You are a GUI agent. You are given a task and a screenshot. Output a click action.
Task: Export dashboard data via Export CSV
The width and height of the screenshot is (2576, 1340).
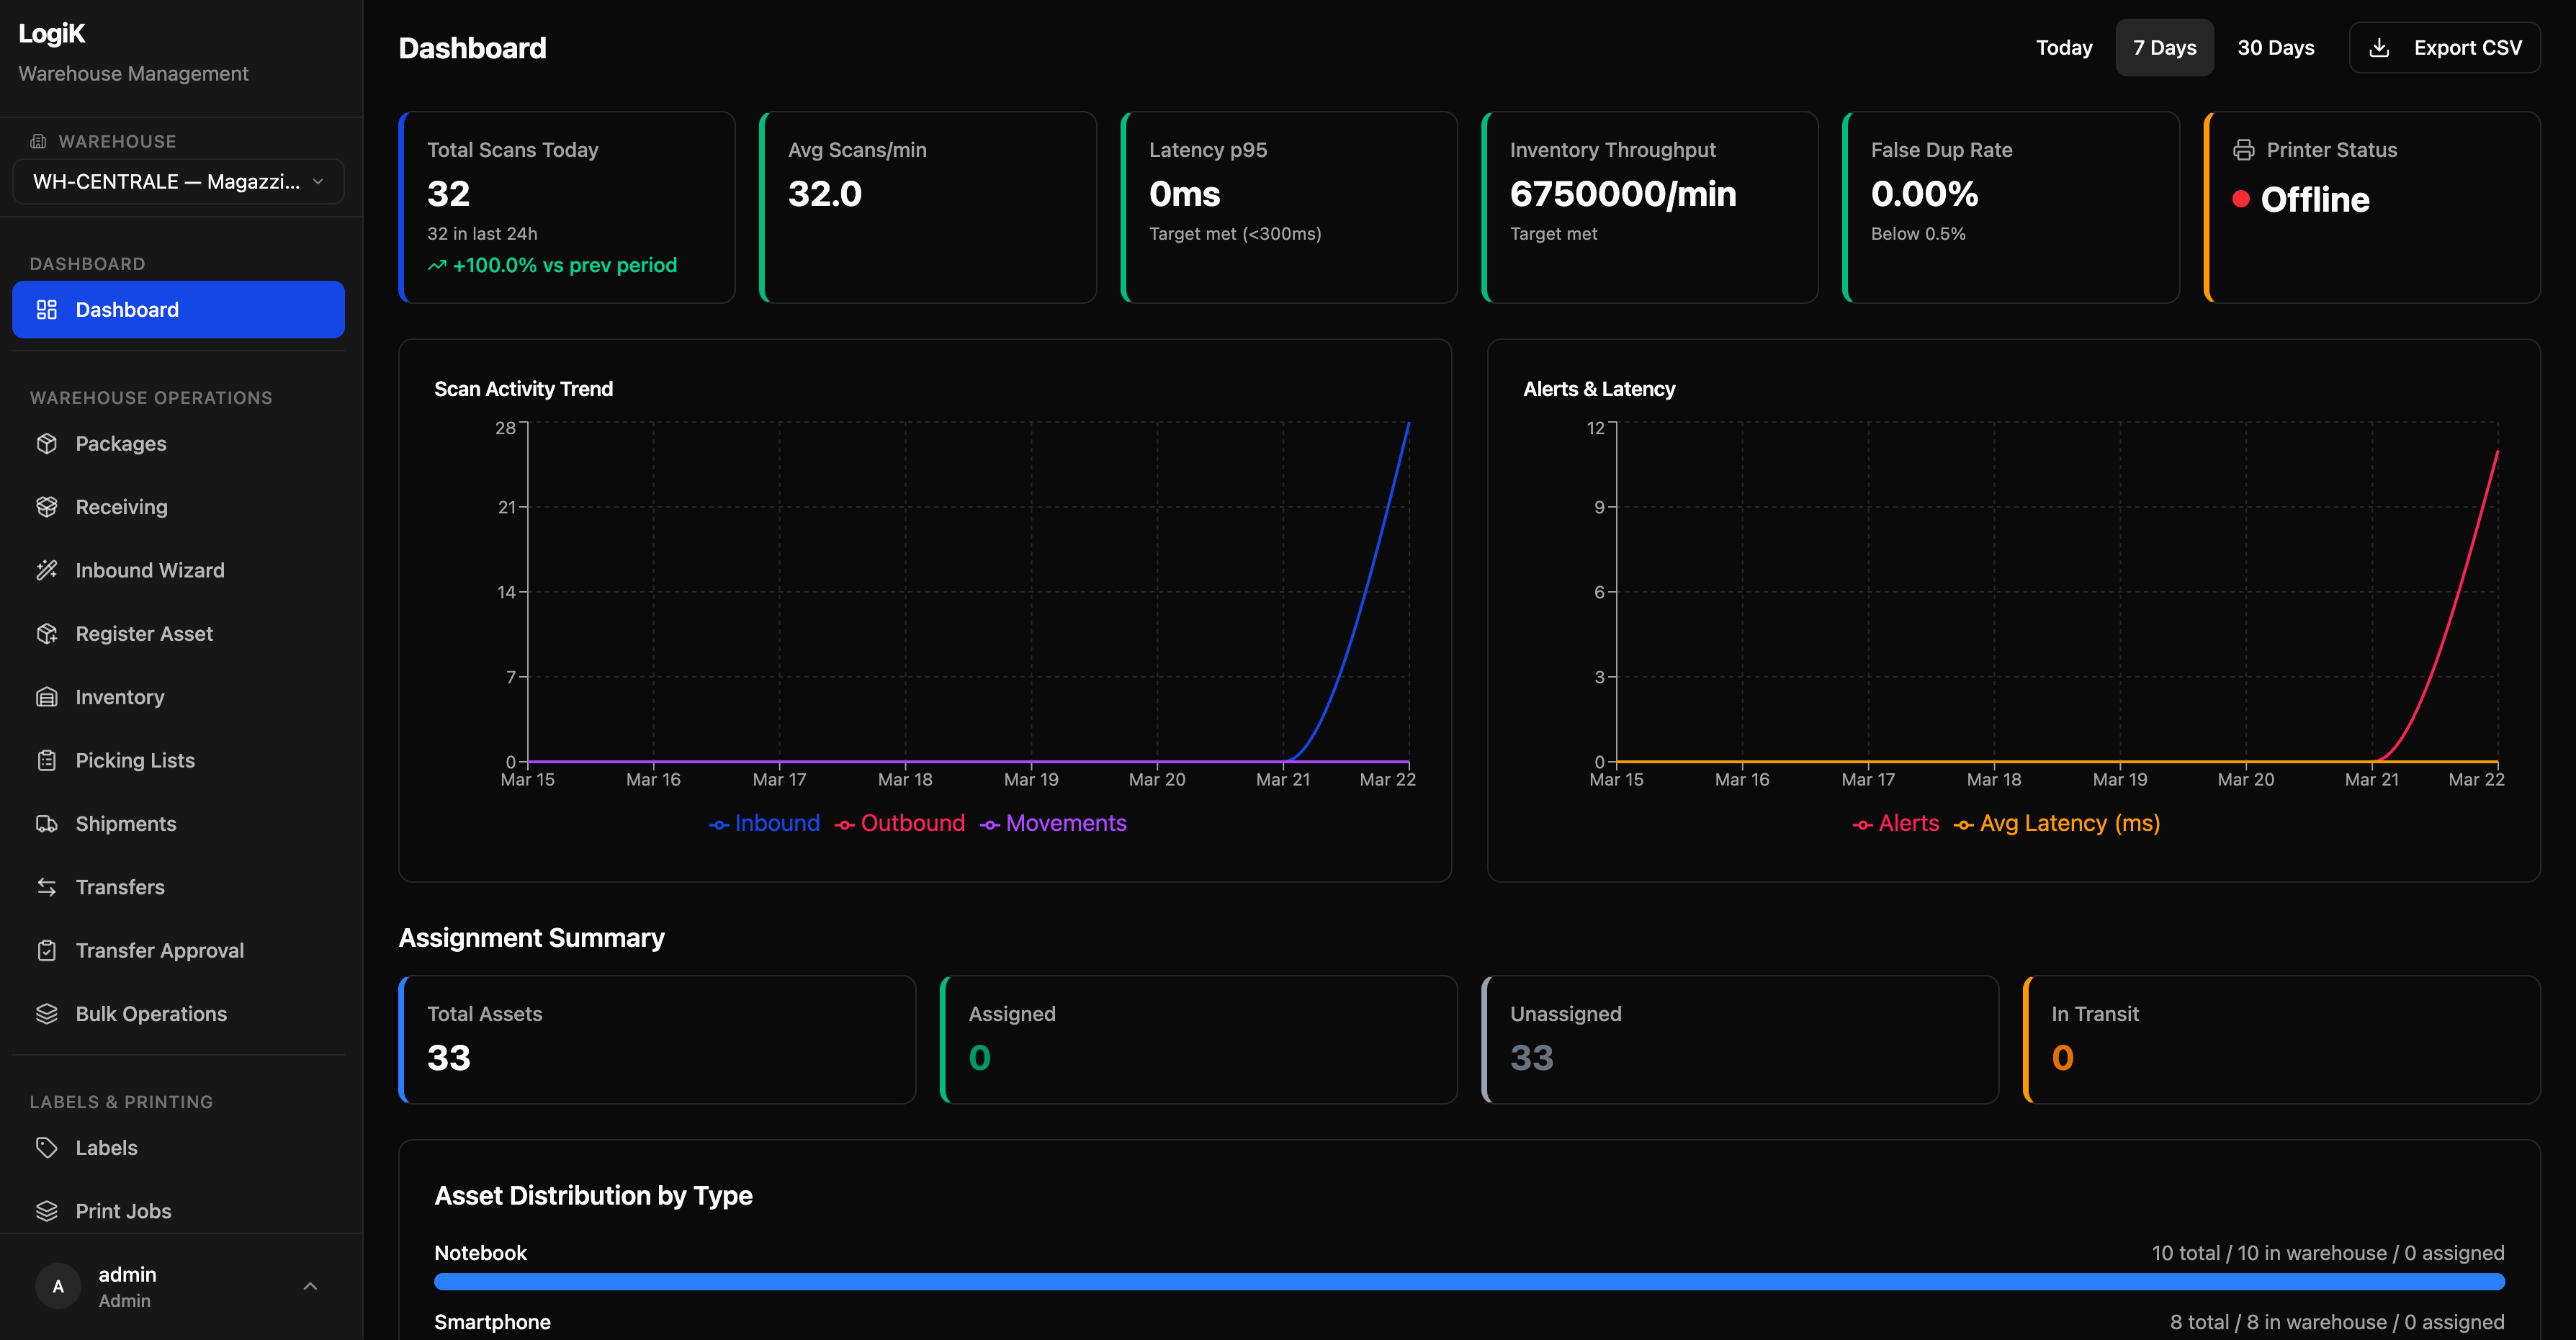[x=2444, y=48]
